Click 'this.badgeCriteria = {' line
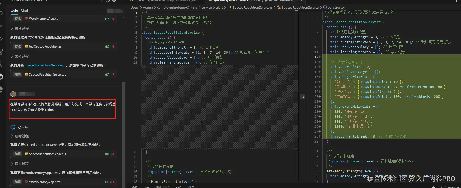The height and width of the screenshot is (188, 461). click(x=352, y=77)
